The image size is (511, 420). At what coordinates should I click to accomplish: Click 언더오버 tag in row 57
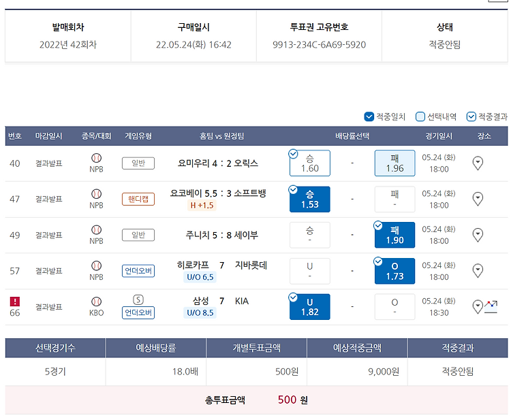click(x=138, y=271)
